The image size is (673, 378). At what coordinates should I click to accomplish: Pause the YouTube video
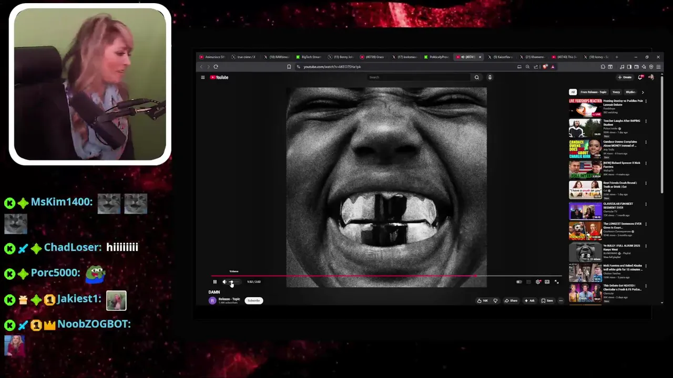pyautogui.click(x=215, y=282)
